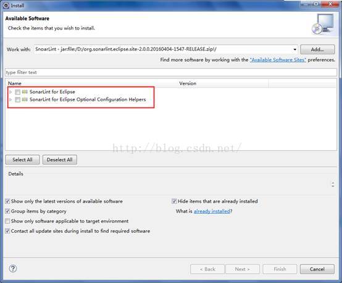Open the already installed link
The height and width of the screenshot is (283, 342).
pyautogui.click(x=212, y=211)
